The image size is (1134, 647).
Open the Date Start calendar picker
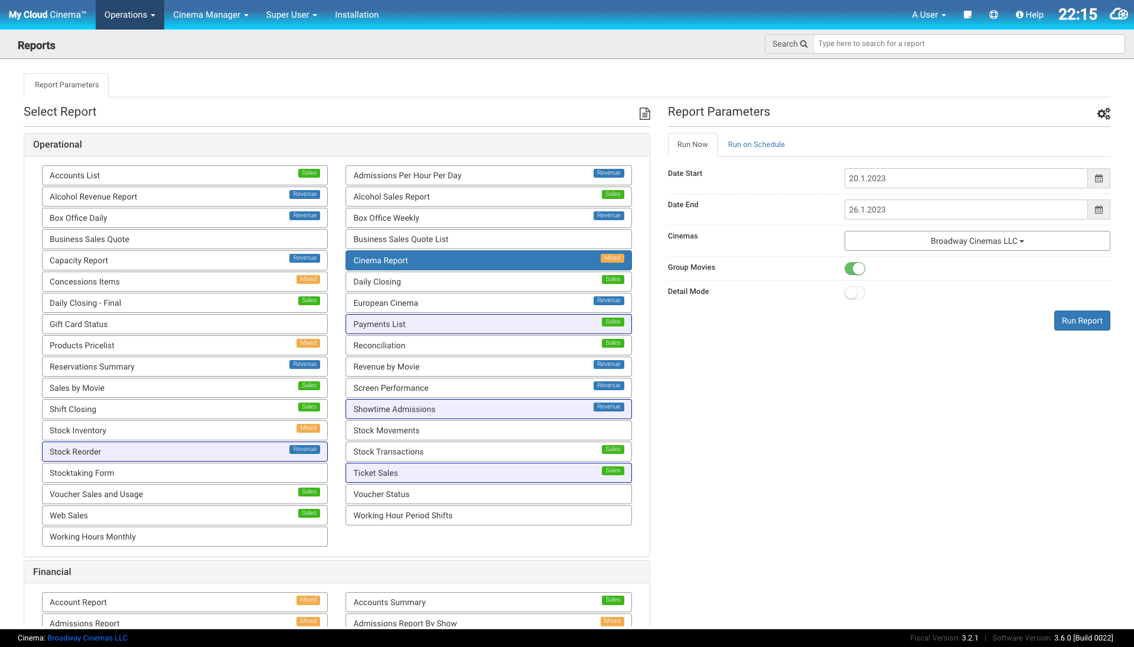pyautogui.click(x=1099, y=178)
